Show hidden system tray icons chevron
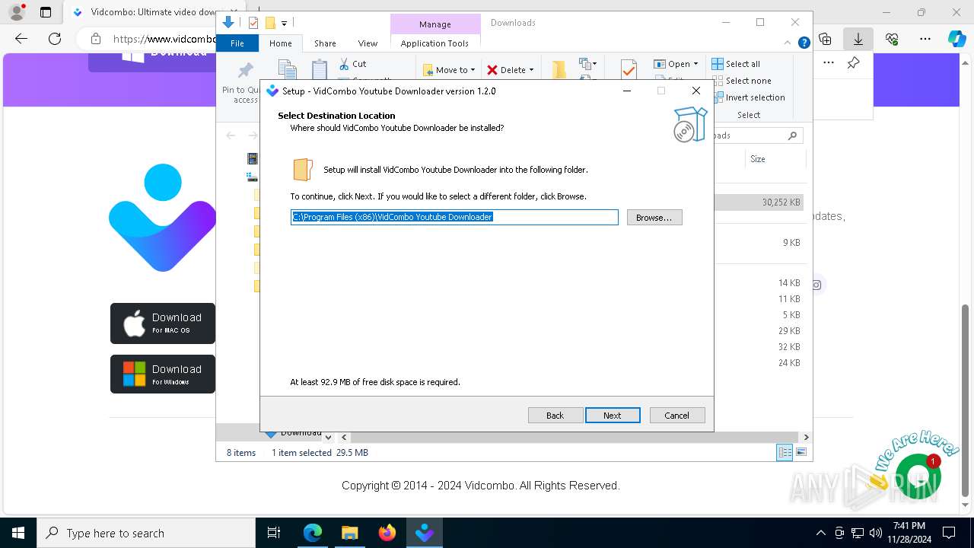The height and width of the screenshot is (548, 974). pos(820,533)
